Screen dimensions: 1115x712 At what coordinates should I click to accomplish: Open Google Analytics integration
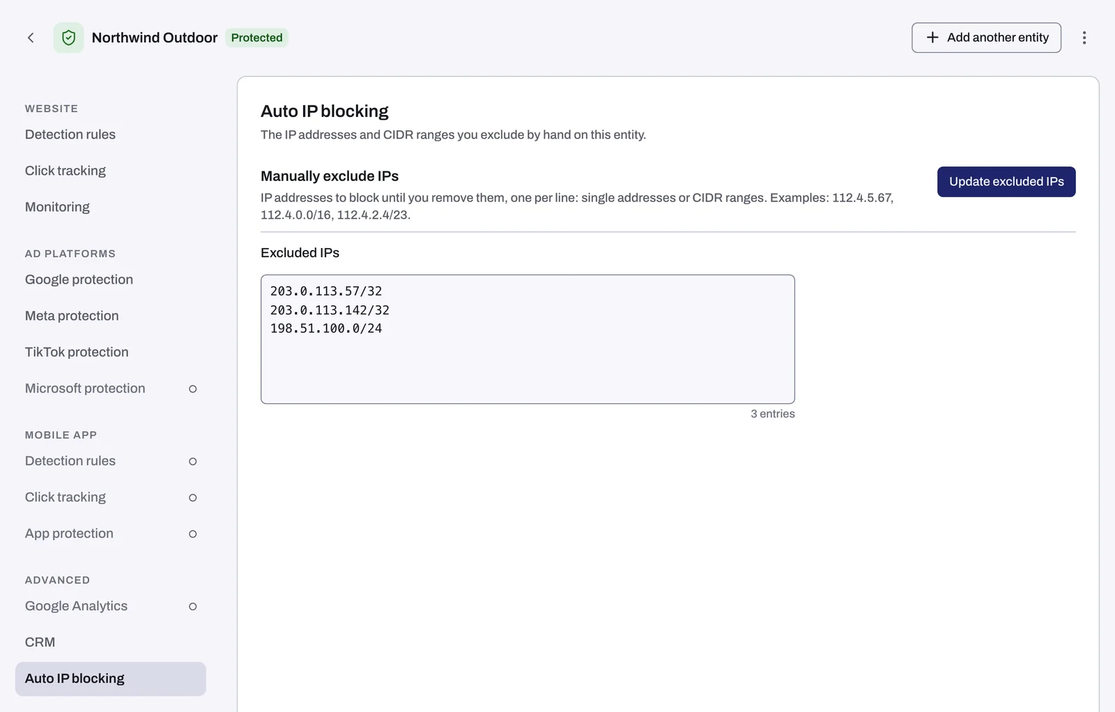tap(76, 605)
